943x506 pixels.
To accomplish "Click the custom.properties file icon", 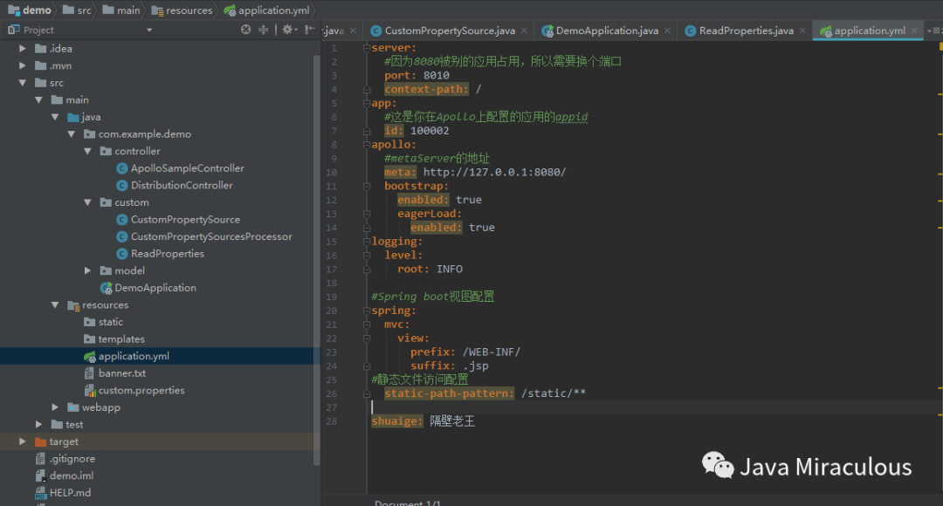I will click(90, 391).
